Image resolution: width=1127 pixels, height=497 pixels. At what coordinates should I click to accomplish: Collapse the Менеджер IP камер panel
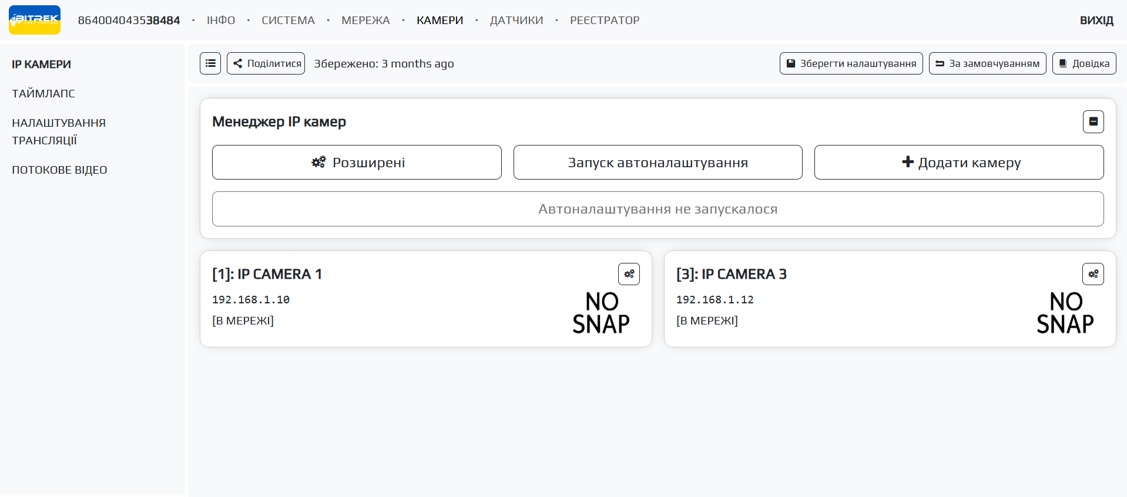tap(1093, 121)
